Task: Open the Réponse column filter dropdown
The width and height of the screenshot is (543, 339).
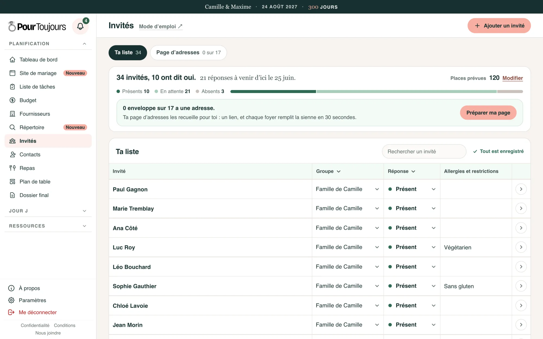Action: (x=402, y=171)
